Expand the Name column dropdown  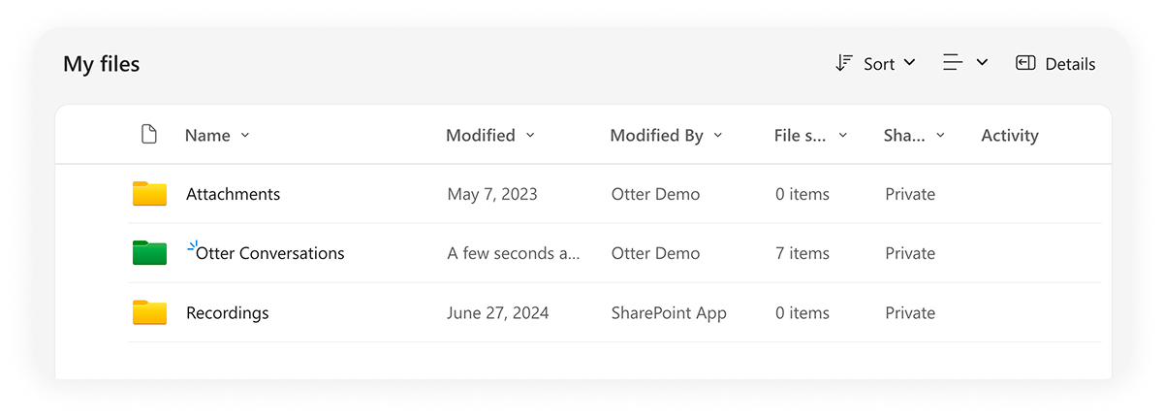tap(245, 136)
